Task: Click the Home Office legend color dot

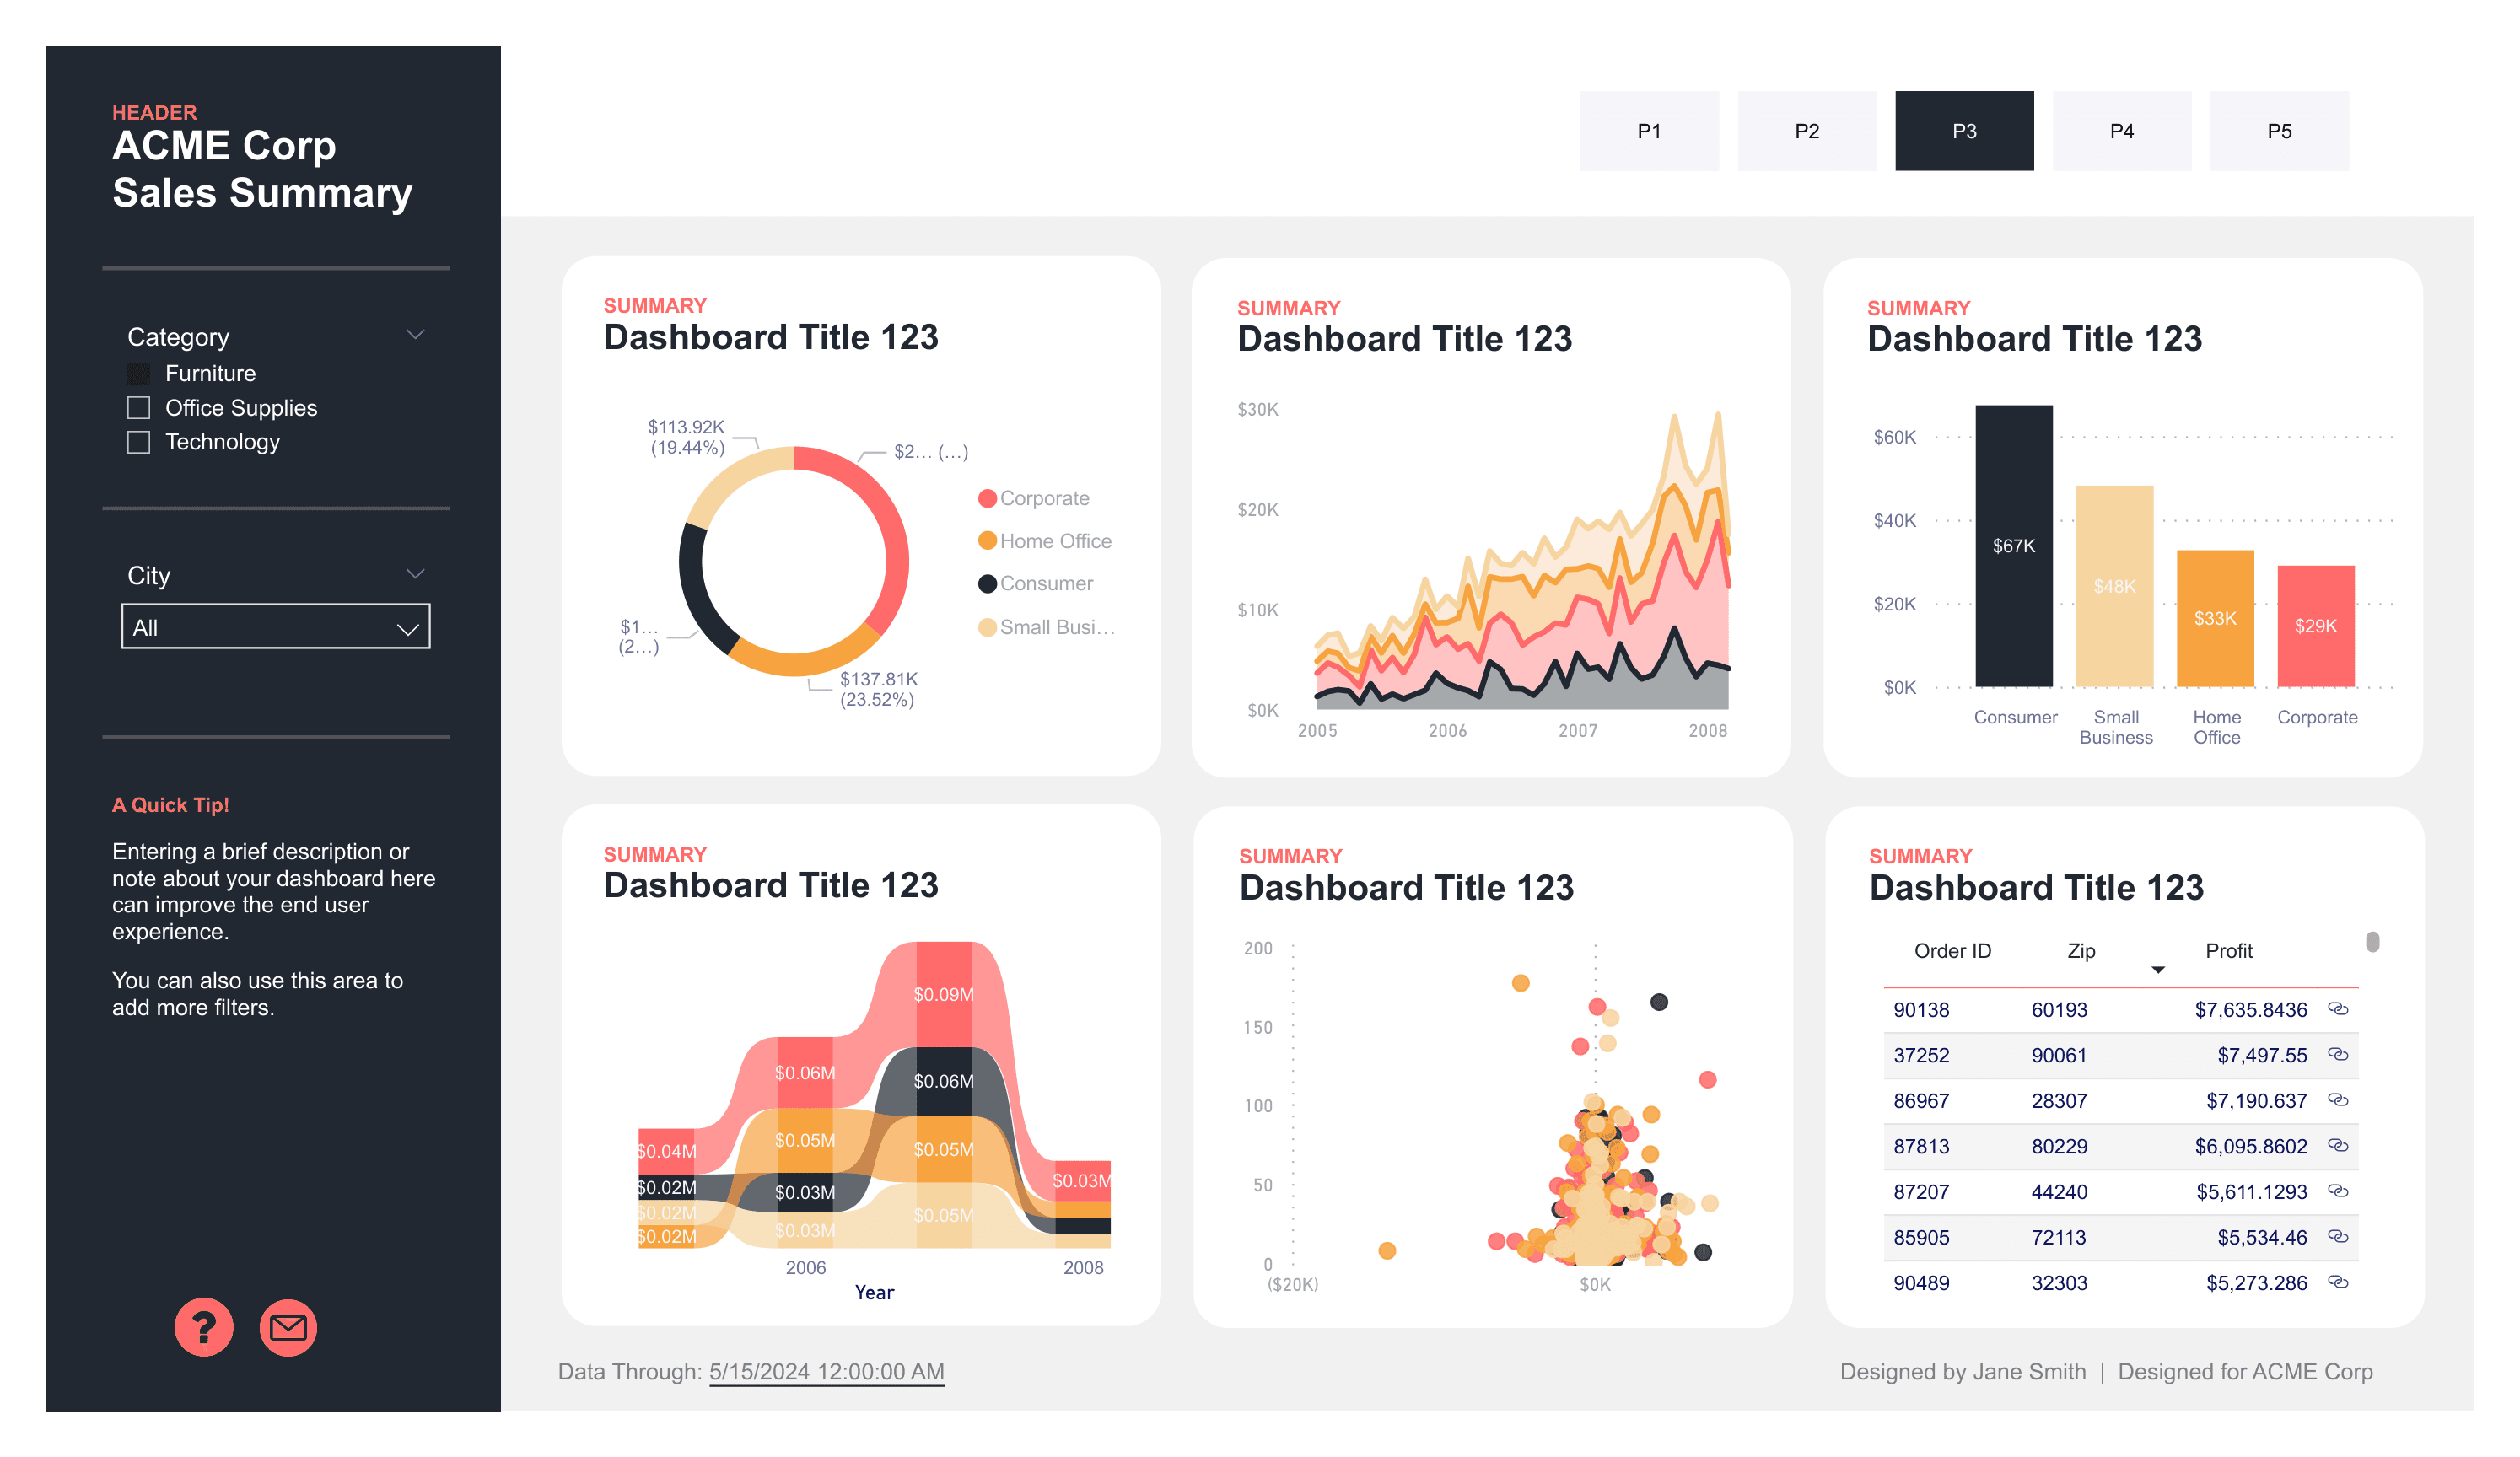Action: (987, 541)
